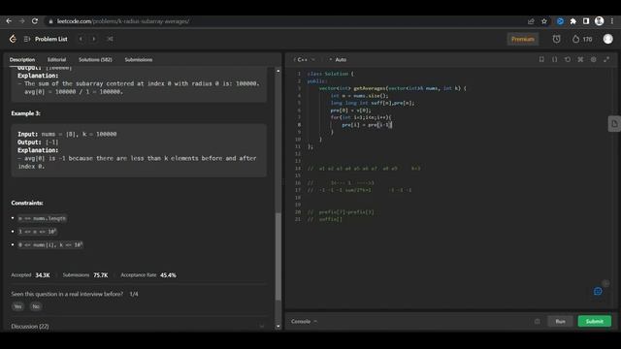
Task: Share this page icon in address bar
Action: coord(531,21)
